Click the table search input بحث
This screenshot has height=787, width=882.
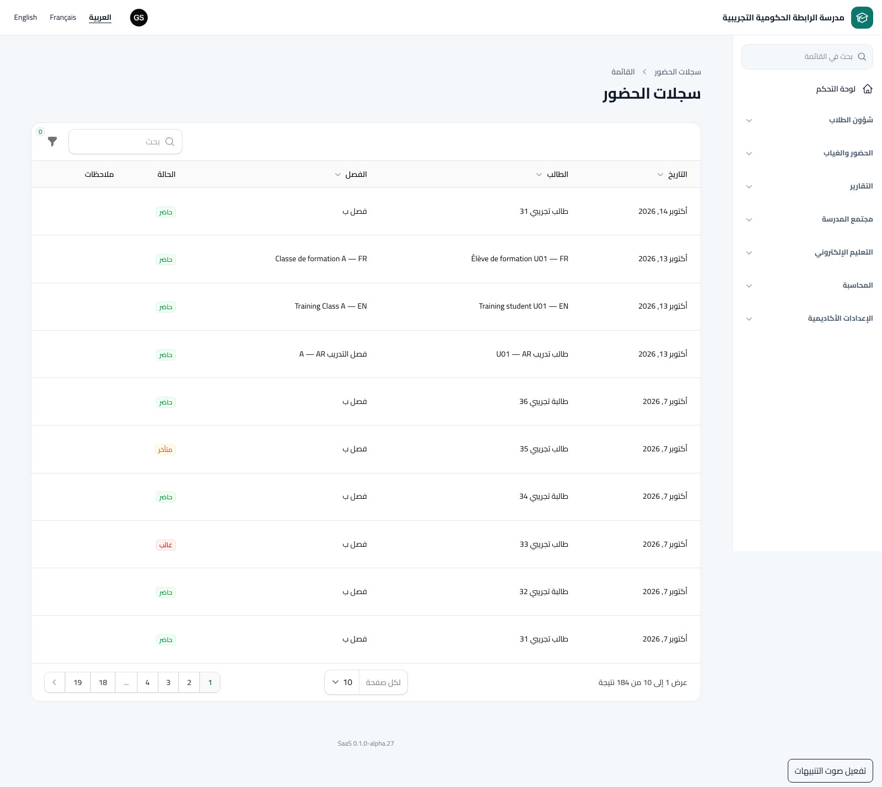(125, 142)
